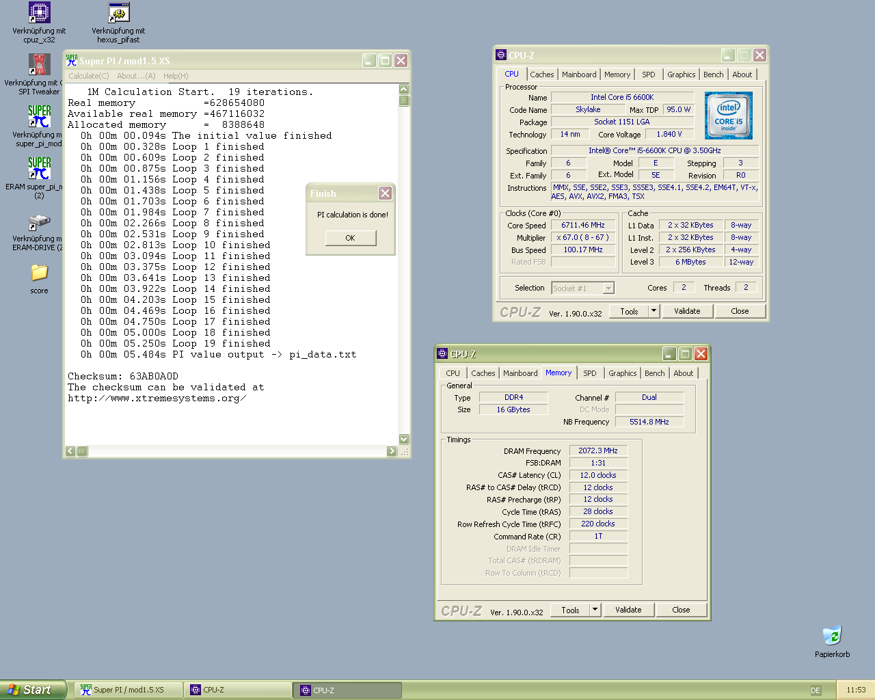Click Super PI horizontal scrollbar right arrow
Image resolution: width=875 pixels, height=700 pixels.
click(x=392, y=451)
